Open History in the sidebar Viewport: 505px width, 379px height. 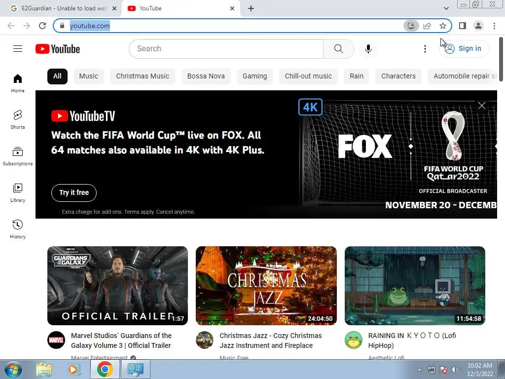[x=18, y=229]
